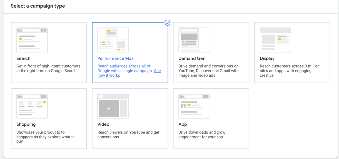
Task: Choose the Shopping campaign title
Action: tap(26, 124)
